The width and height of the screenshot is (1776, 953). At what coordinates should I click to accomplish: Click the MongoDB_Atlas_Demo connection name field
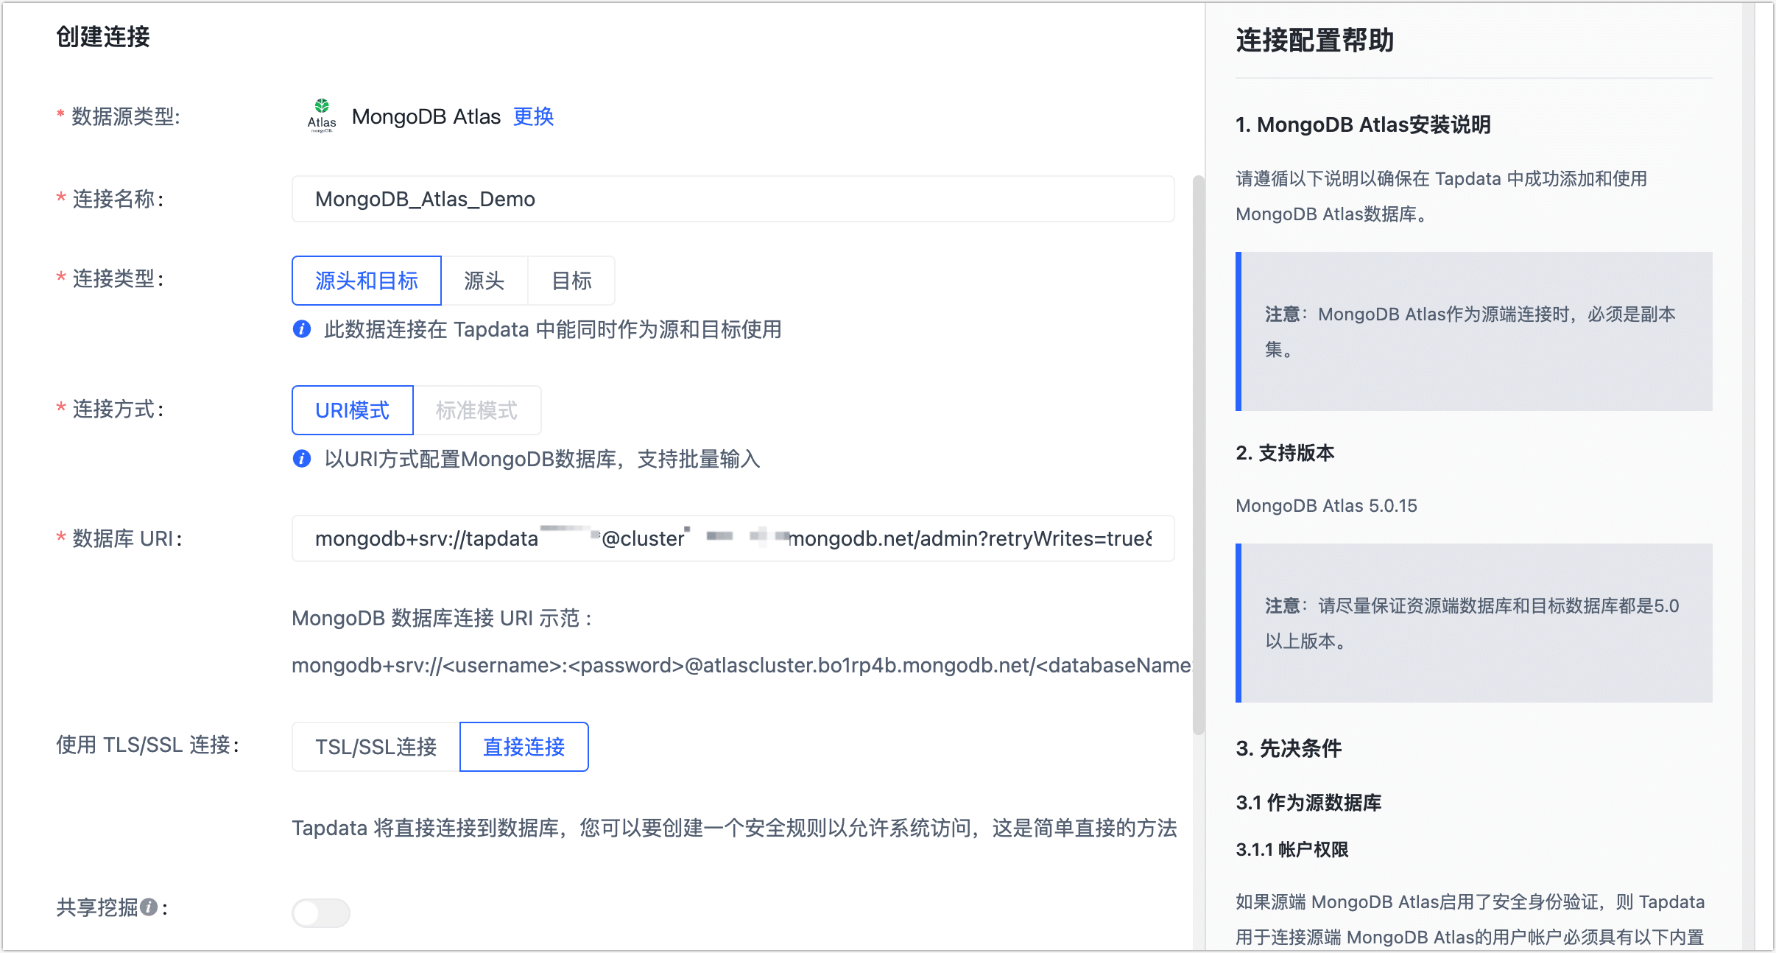point(733,199)
